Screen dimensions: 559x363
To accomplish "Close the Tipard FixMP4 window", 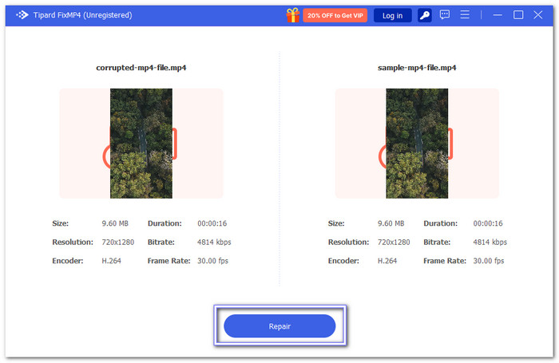I will pyautogui.click(x=539, y=15).
